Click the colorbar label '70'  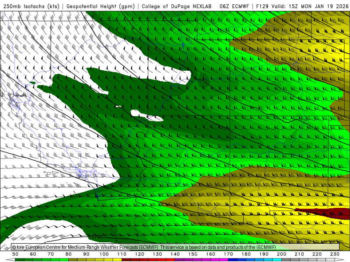51,254
